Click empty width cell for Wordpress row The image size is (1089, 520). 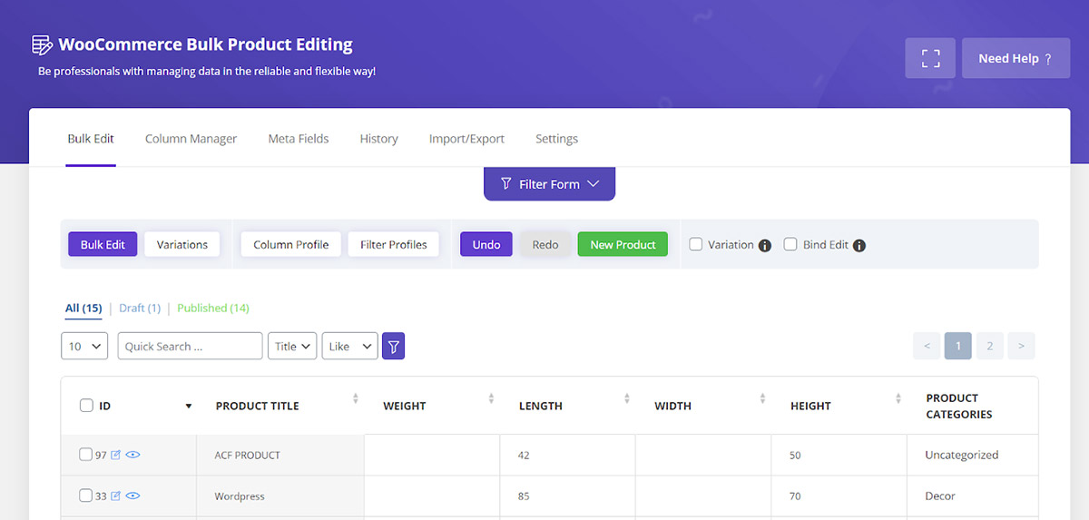pyautogui.click(x=703, y=496)
